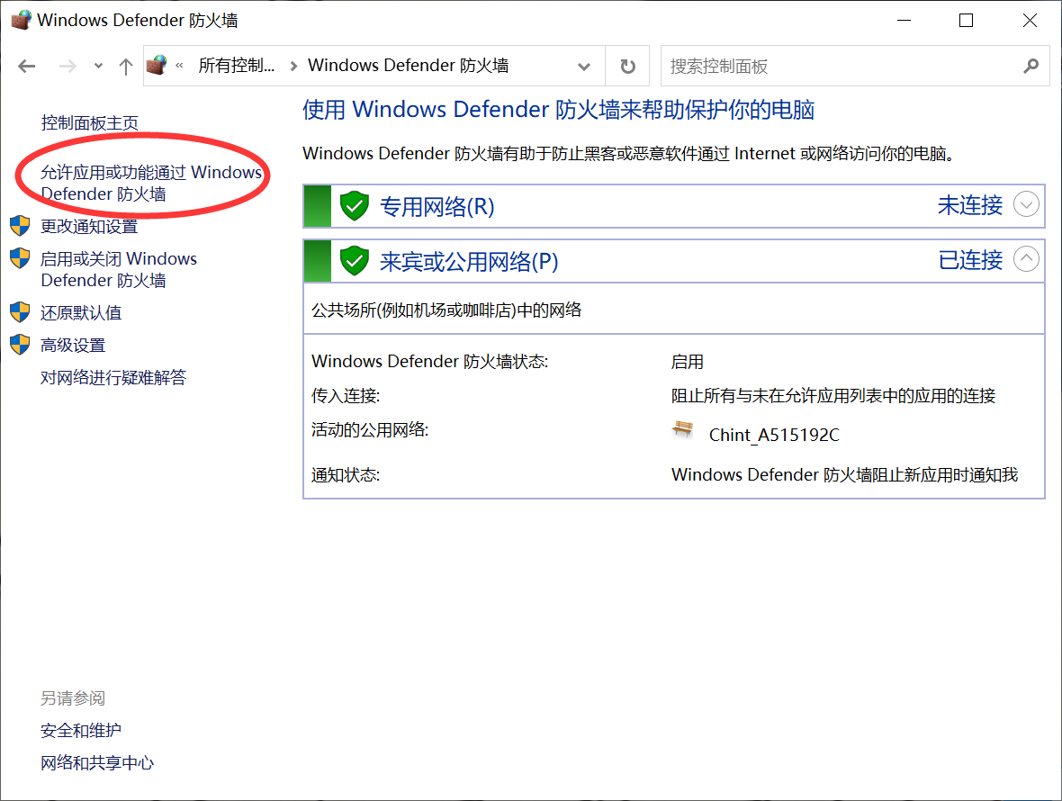Click the bench network icon beside Chint_A515192C
Viewport: 1062px width, 801px height.
coord(683,429)
